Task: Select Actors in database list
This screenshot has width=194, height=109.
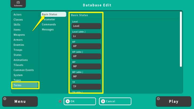Action: tap(17, 15)
